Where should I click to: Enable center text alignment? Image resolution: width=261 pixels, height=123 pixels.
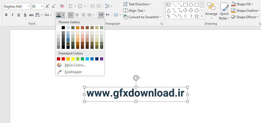77,15
